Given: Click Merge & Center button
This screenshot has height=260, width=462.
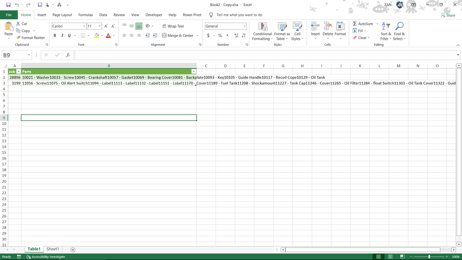Looking at the screenshot, I should click(x=178, y=35).
